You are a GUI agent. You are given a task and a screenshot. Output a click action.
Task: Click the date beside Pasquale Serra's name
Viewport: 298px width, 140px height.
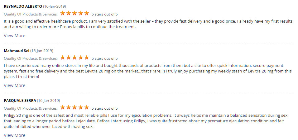point(49,101)
